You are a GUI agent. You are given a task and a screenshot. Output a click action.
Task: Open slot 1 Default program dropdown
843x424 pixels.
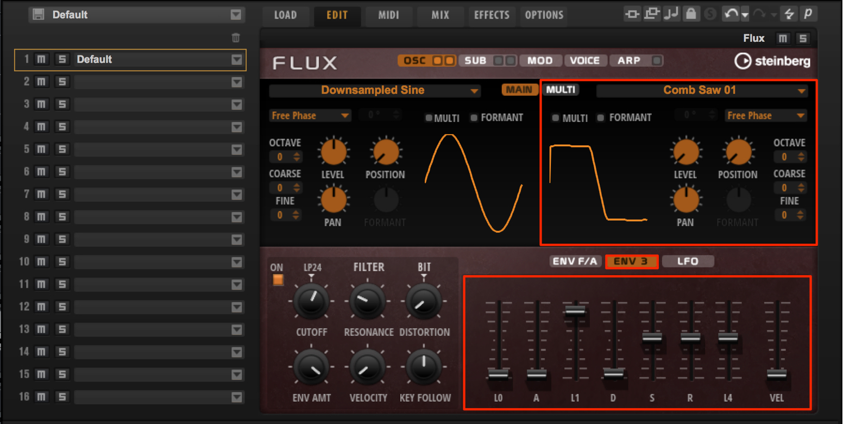(237, 60)
